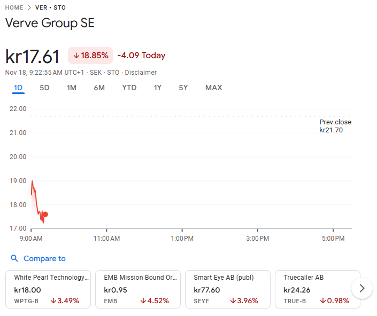Click the Compare to search magnifier icon
The image size is (377, 316).
click(x=14, y=259)
